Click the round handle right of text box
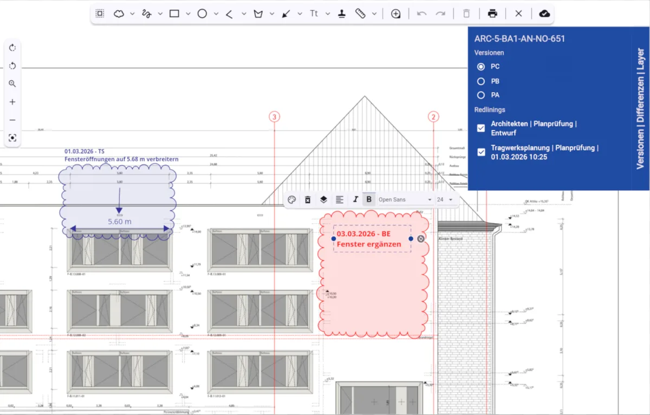The width and height of the screenshot is (650, 415). click(421, 238)
